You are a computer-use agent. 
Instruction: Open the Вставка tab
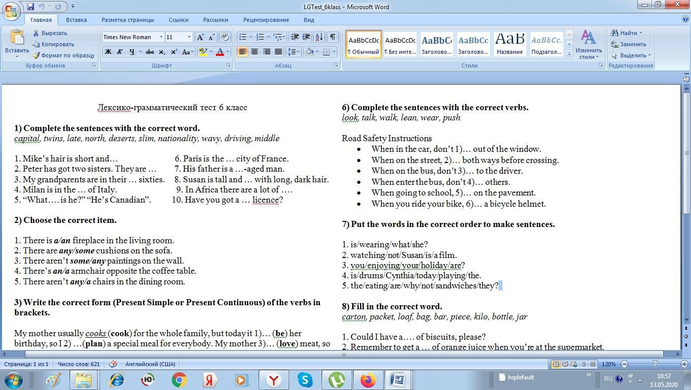[x=76, y=20]
